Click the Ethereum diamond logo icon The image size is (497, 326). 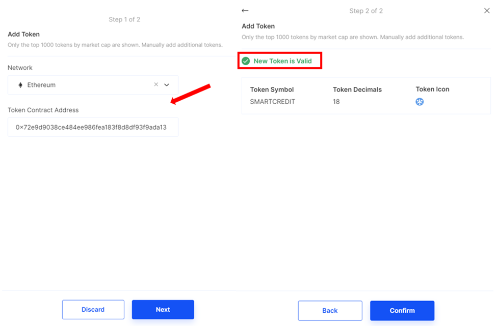point(20,85)
